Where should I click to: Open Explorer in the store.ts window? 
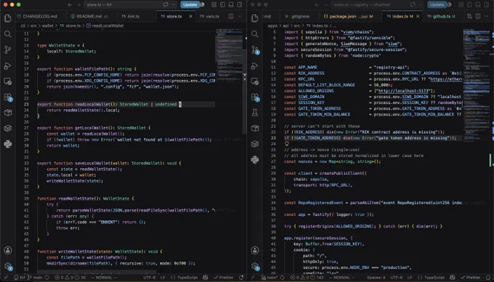(x=7, y=18)
